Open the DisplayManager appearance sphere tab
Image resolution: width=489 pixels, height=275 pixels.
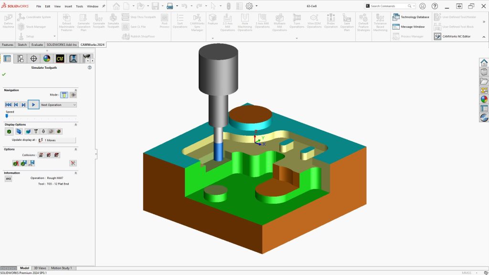[x=47, y=58]
